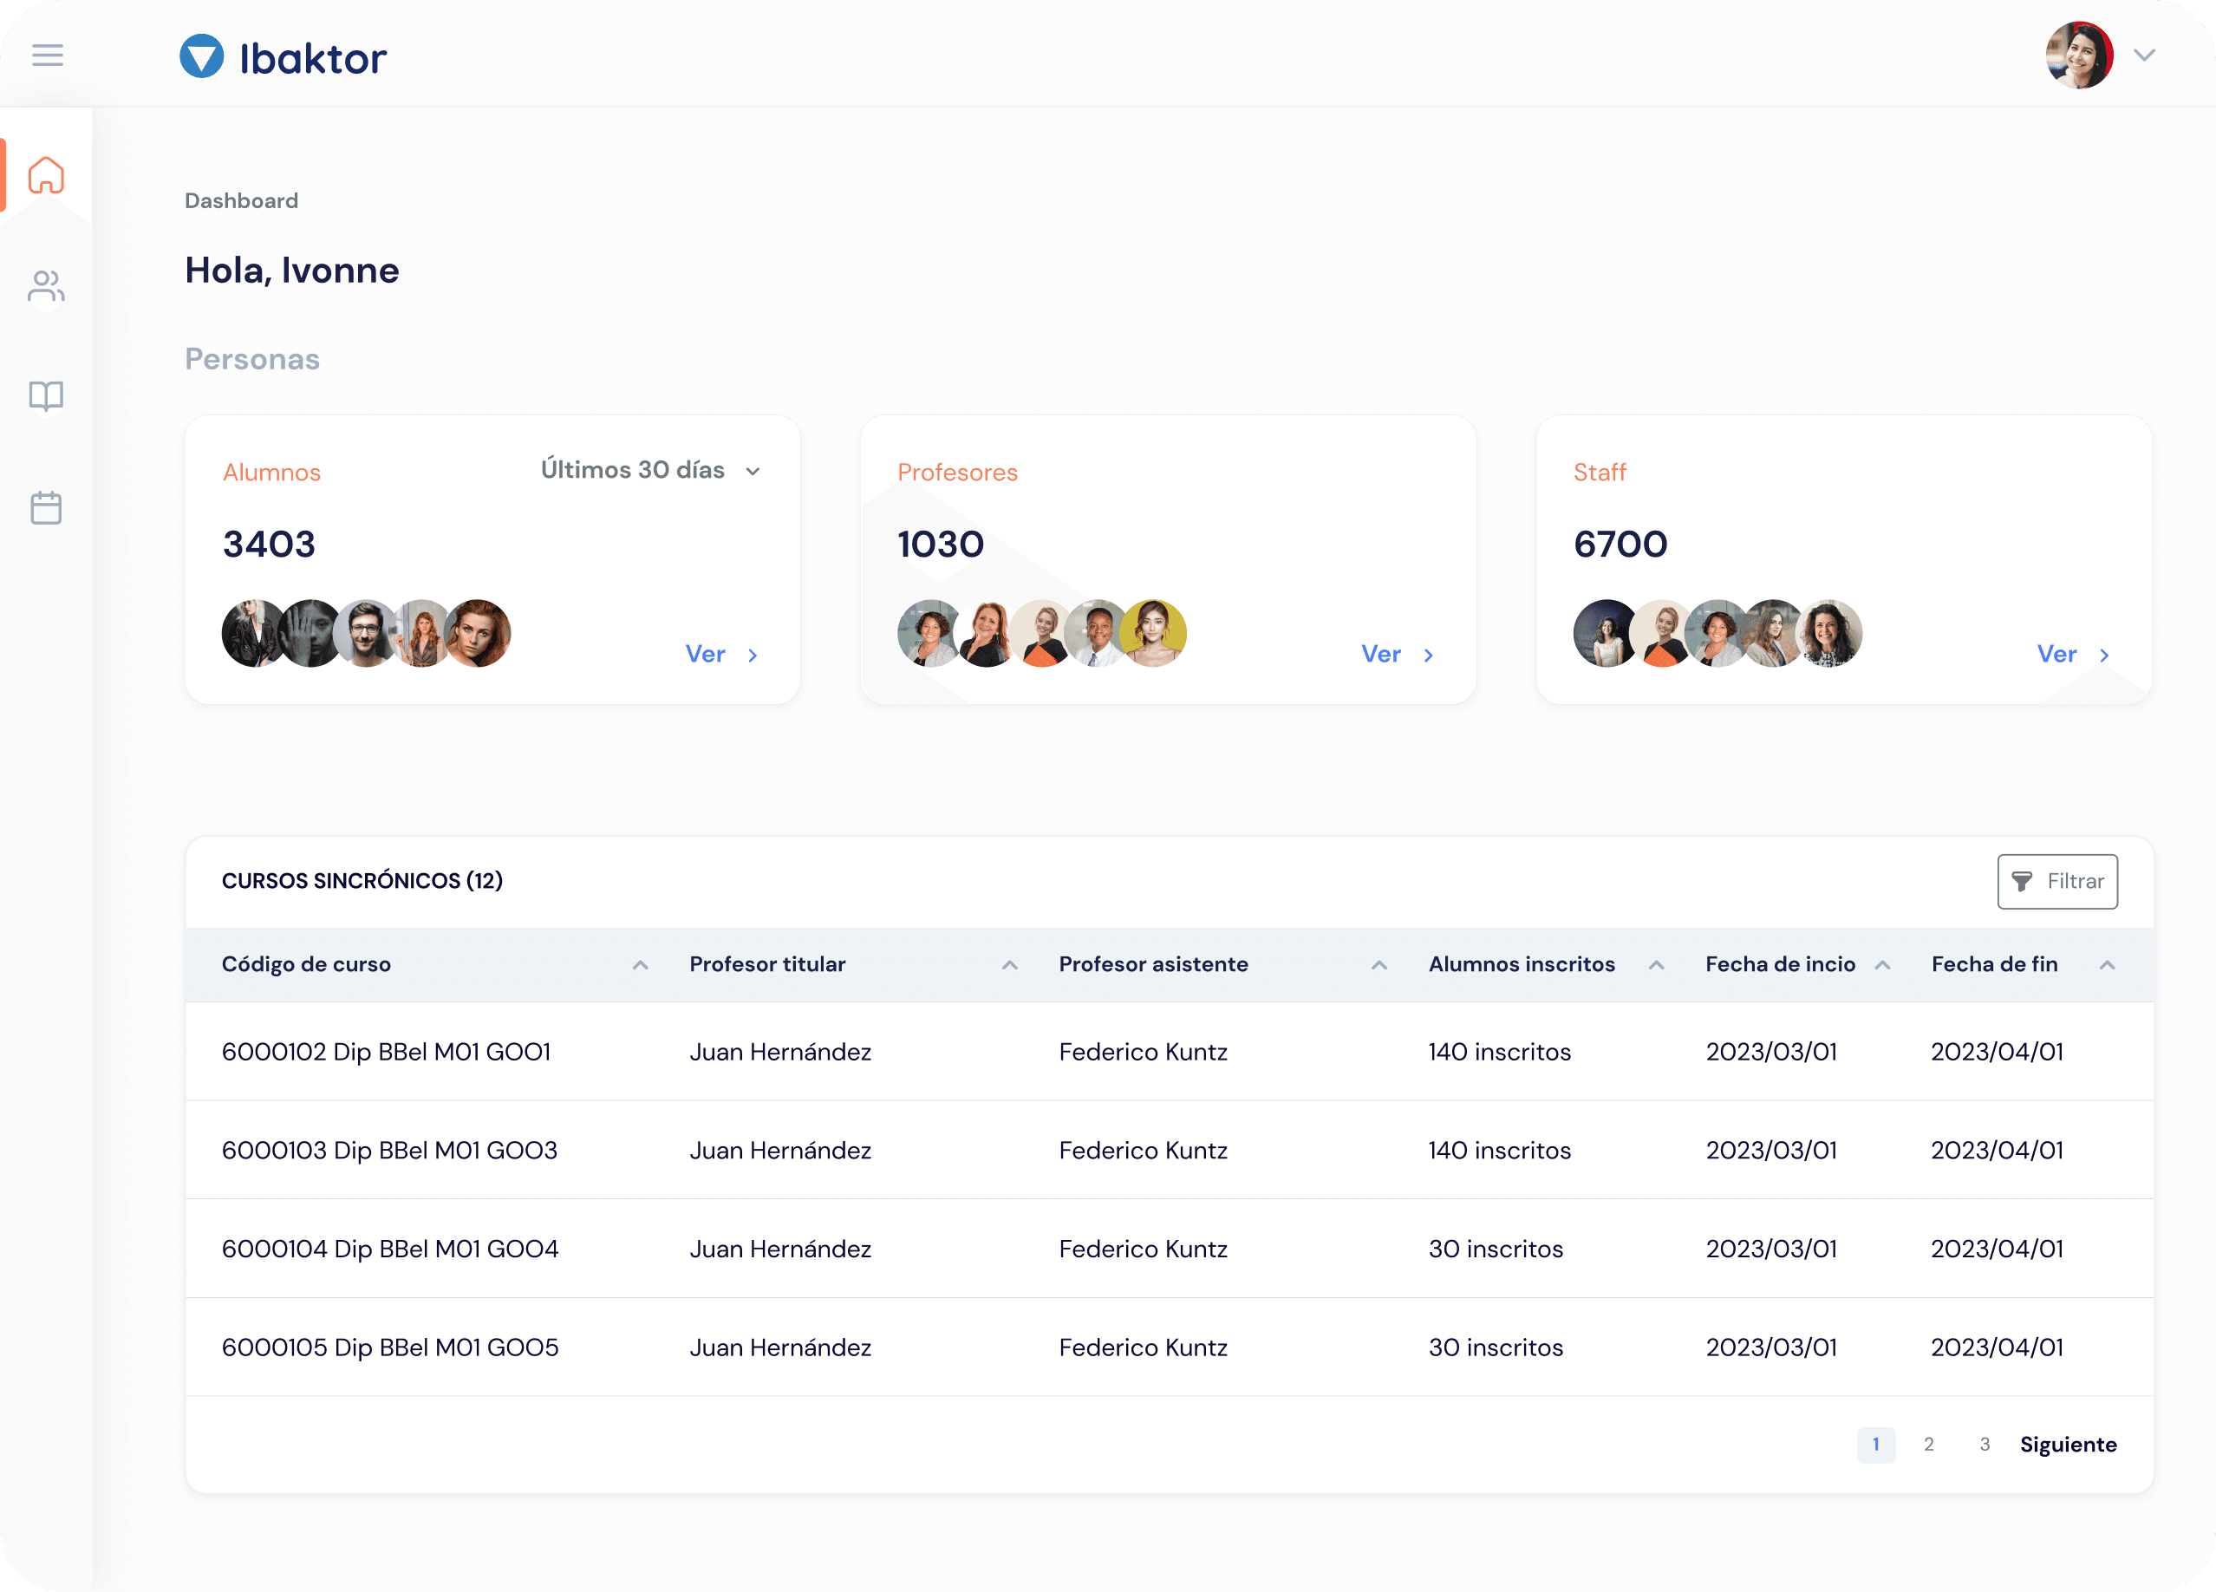
Task: Open the Calendar icon in sidebar
Action: tap(46, 508)
